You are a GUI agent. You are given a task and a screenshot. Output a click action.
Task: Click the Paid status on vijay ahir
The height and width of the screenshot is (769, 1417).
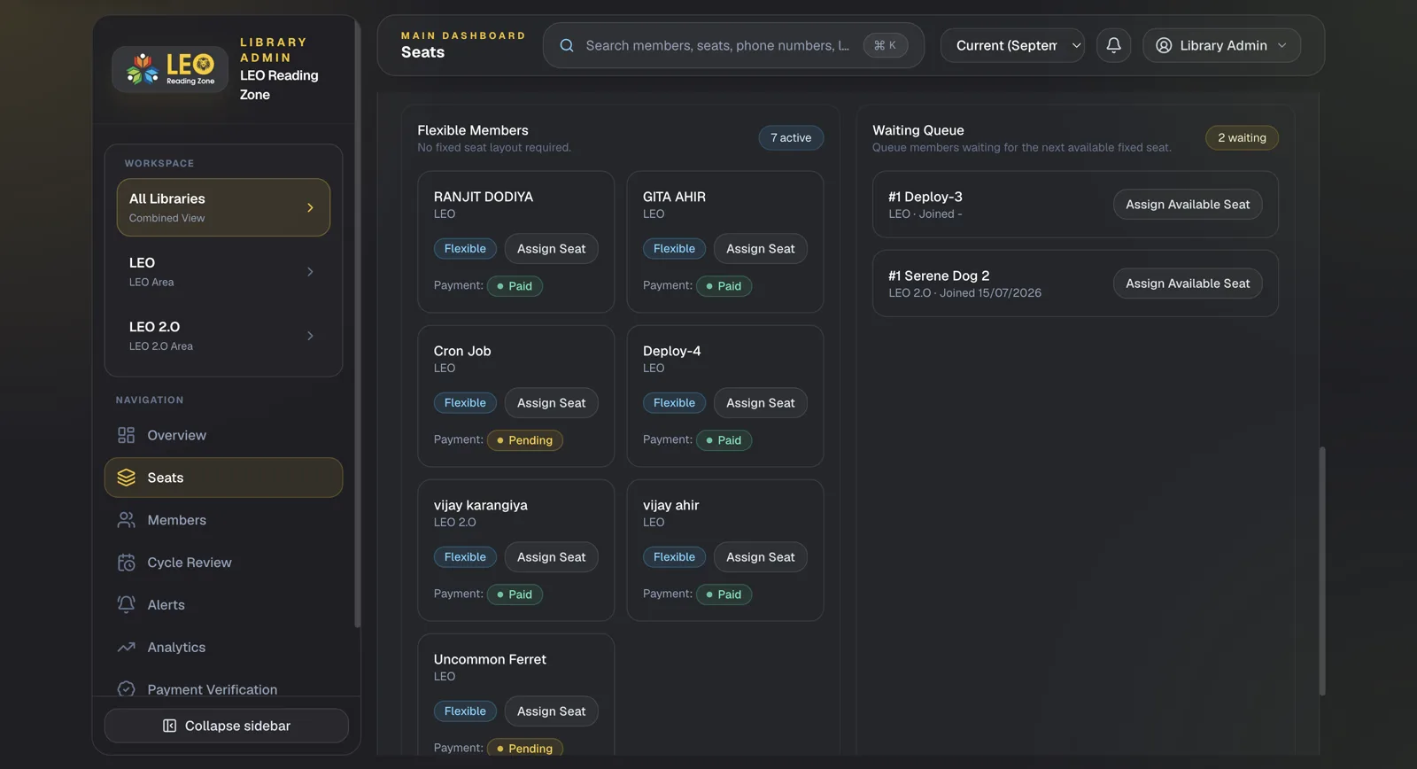point(724,594)
